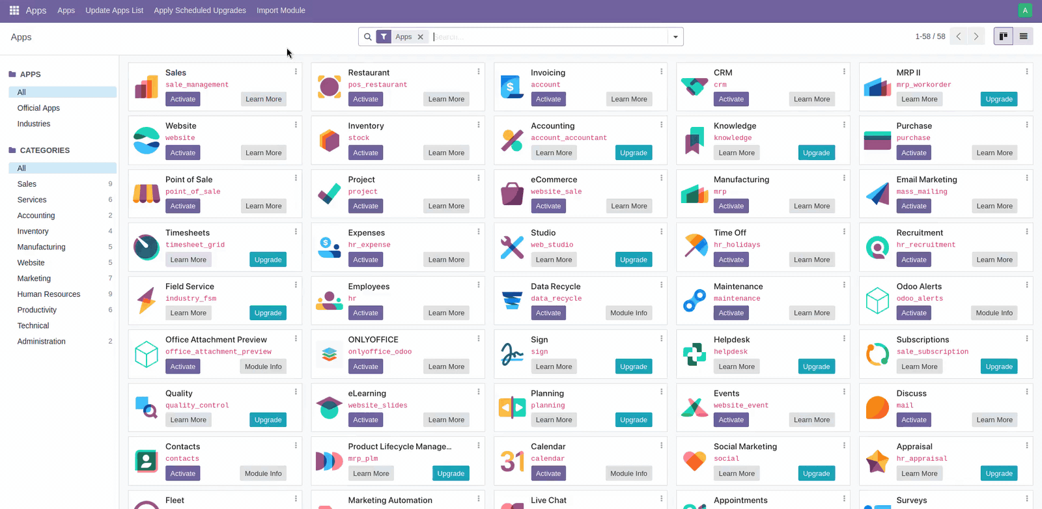Viewport: 1042px width, 509px height.
Task: Click the user avatar in top-right corner
Action: (1024, 10)
